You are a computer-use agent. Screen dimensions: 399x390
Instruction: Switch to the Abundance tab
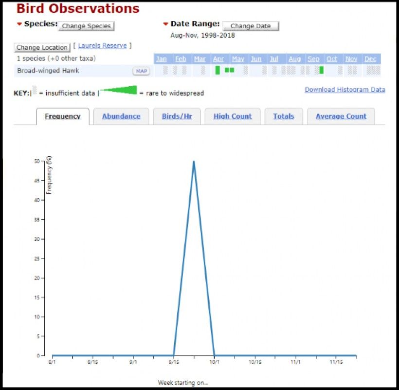click(x=121, y=116)
